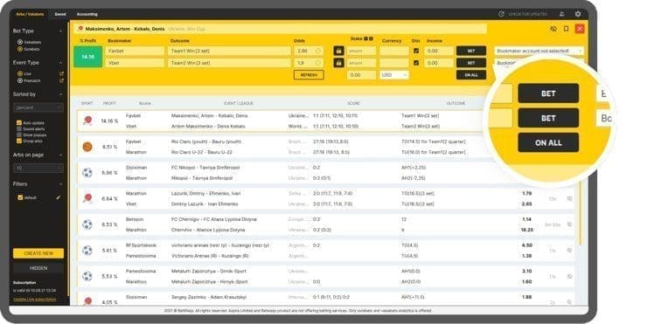This screenshot has width=647, height=324.
Task: Toggle the default filter checkbox
Action: 20,197
